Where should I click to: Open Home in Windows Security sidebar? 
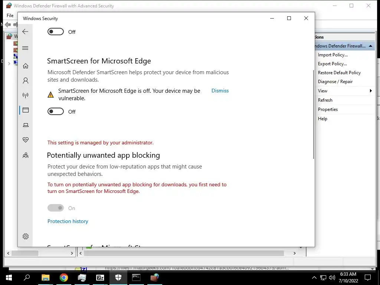coord(26,66)
